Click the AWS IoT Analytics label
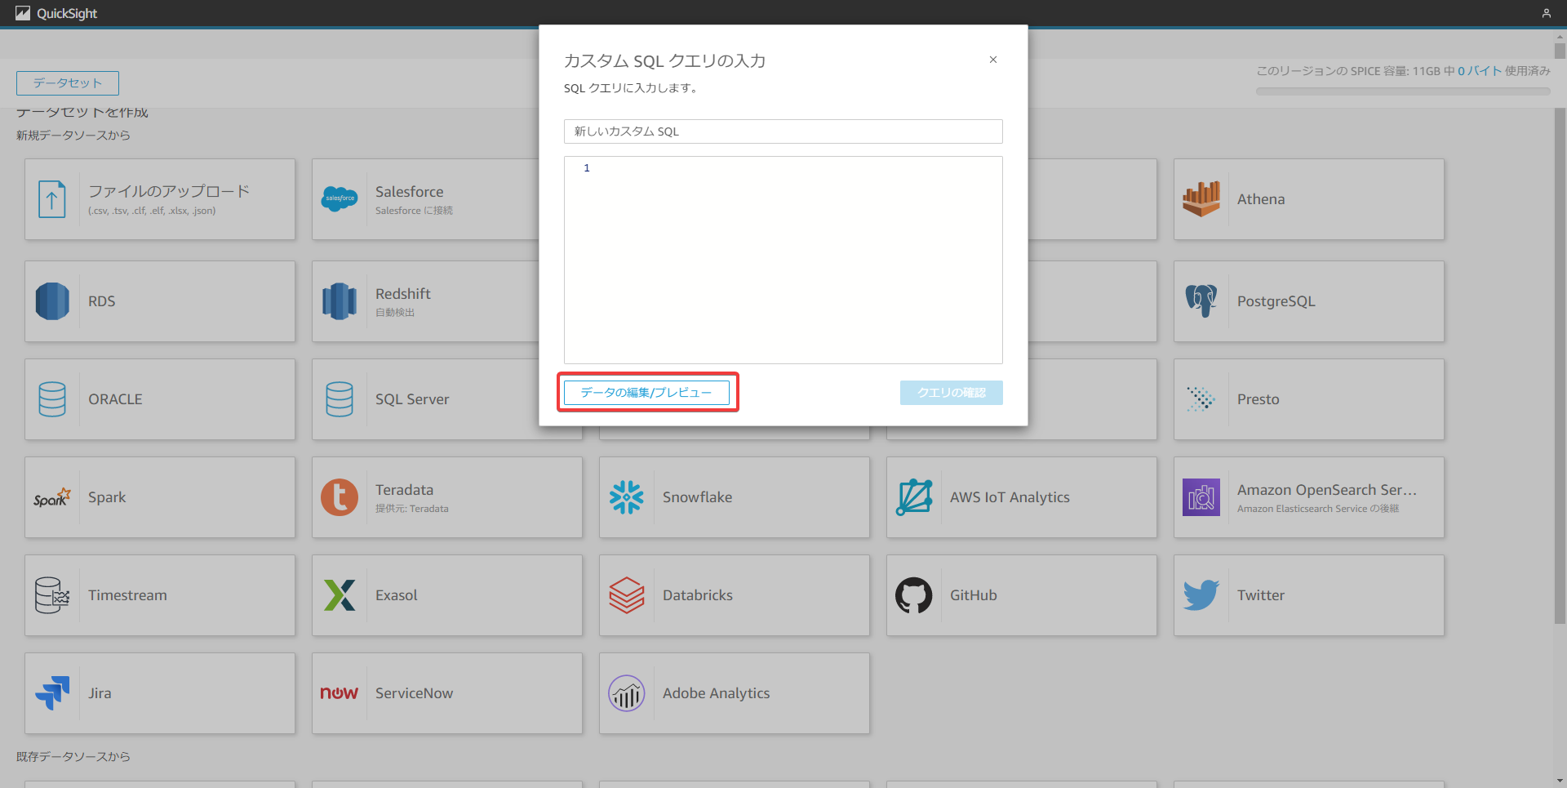1567x788 pixels. (1010, 497)
